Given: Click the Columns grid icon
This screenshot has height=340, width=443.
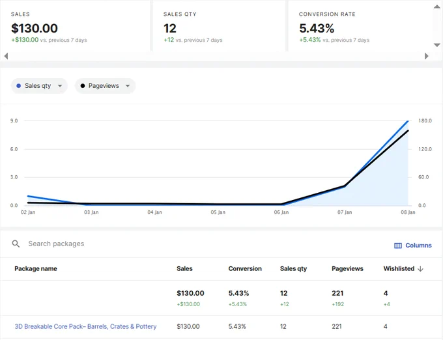Looking at the screenshot, I should 398,246.
